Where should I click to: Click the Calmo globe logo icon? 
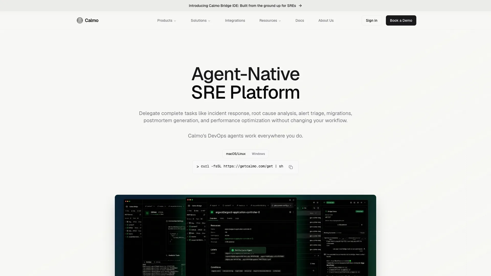[80, 20]
